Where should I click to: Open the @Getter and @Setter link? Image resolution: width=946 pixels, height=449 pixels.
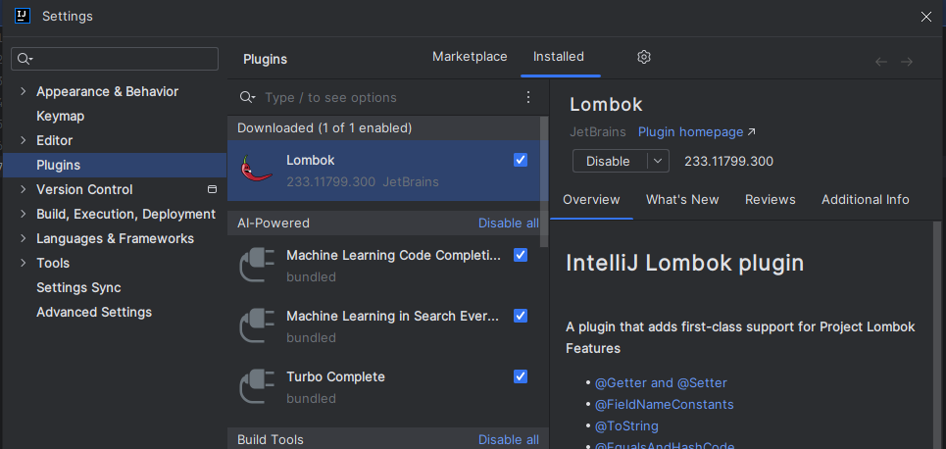(x=662, y=383)
